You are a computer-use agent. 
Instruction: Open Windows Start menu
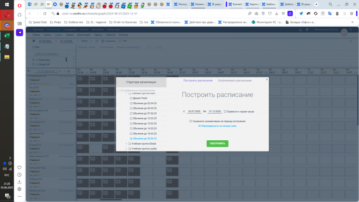point(7,5)
